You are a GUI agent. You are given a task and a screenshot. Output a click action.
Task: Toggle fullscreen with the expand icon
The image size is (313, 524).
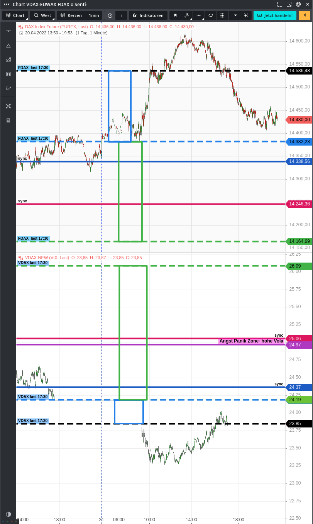(x=279, y=4)
